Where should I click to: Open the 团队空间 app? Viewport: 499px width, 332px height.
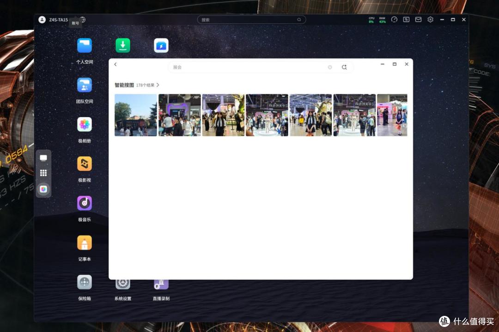pos(85,85)
